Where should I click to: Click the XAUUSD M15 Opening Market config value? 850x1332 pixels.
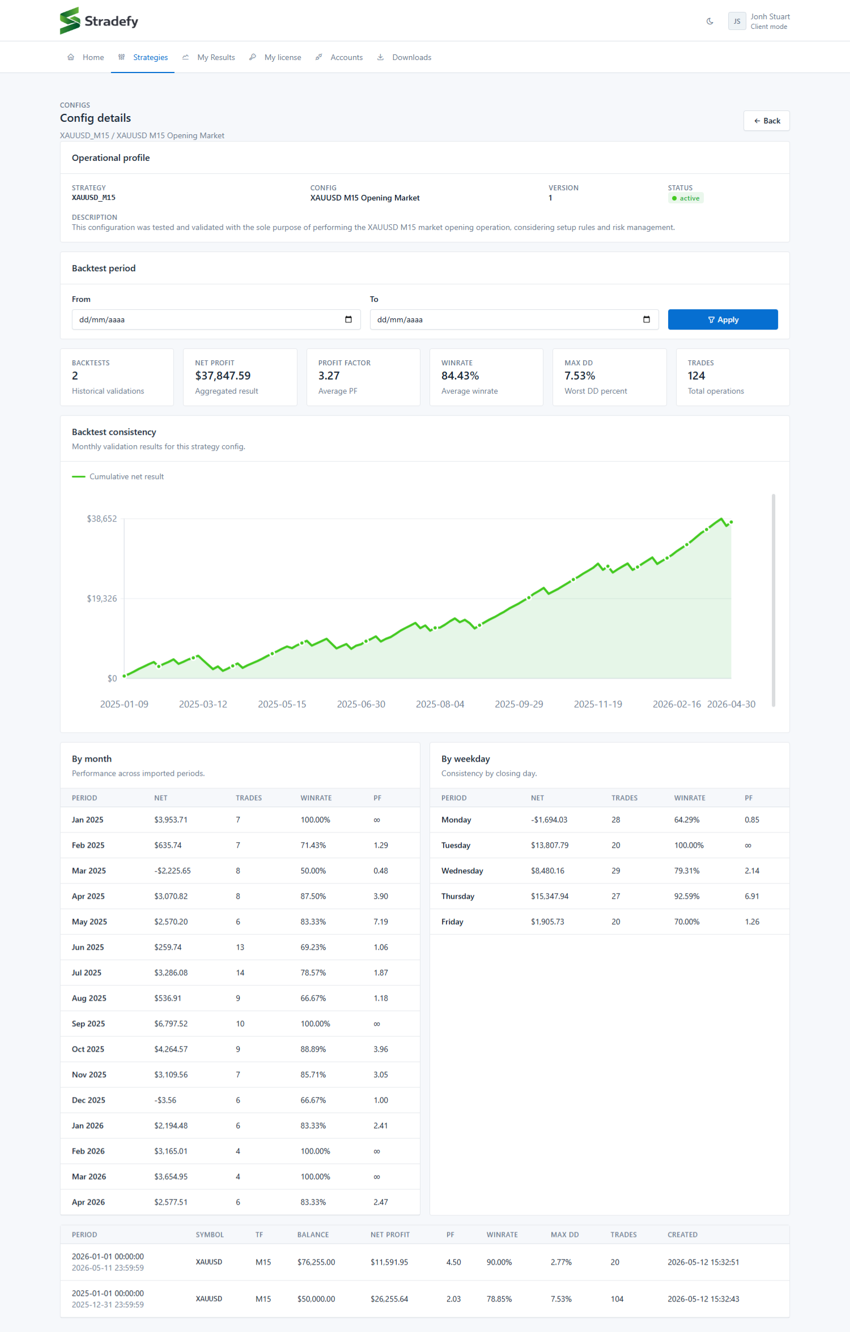pyautogui.click(x=365, y=198)
